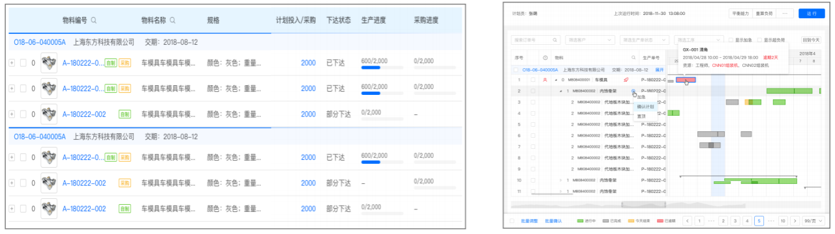Open 99/页 page size dropdown
835x234 pixels.
(x=813, y=221)
